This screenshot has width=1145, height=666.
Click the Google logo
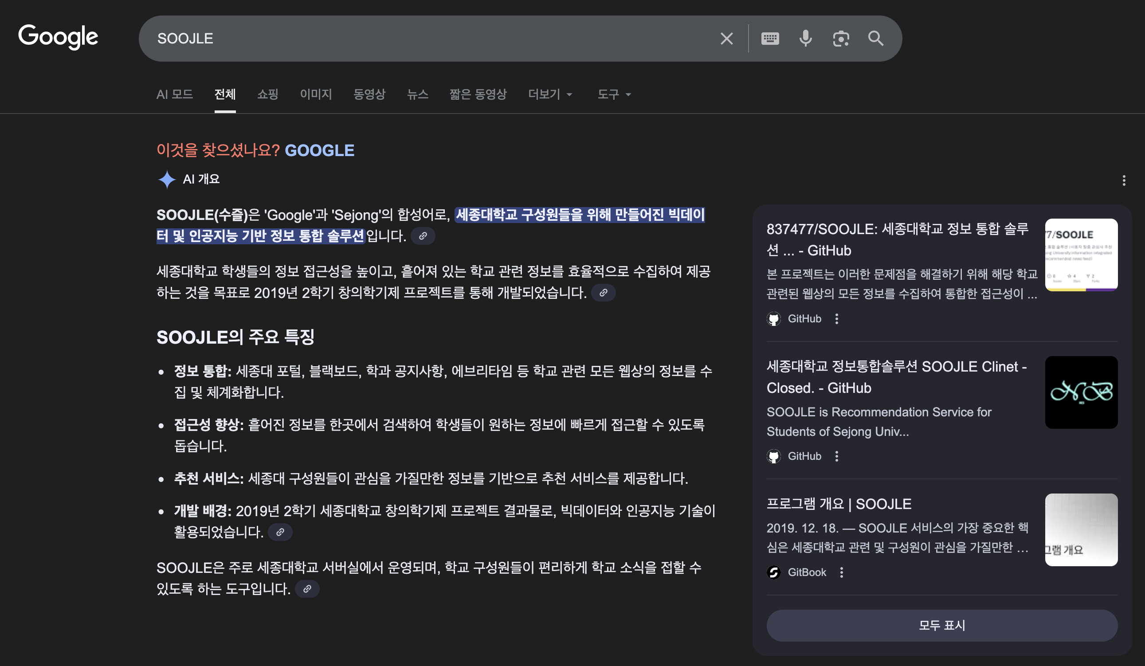coord(59,37)
